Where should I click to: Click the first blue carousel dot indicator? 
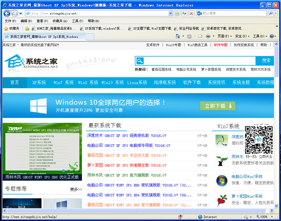63,170
